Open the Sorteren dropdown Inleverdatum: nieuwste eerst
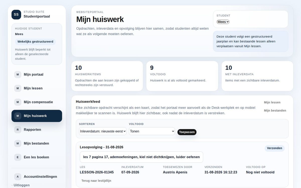The width and height of the screenshot is (301, 188). (103, 131)
